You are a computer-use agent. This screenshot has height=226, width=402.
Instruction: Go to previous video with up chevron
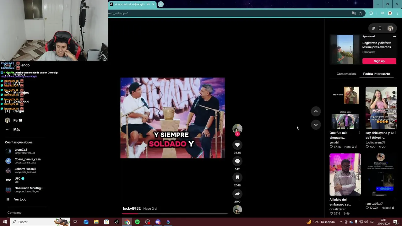(316, 111)
